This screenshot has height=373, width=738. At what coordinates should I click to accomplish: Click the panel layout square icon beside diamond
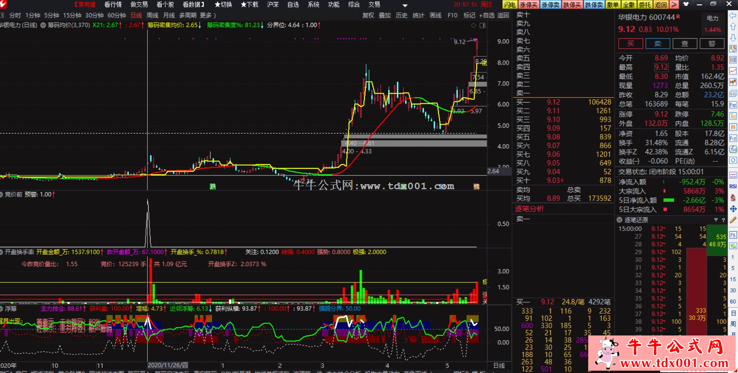click(483, 26)
